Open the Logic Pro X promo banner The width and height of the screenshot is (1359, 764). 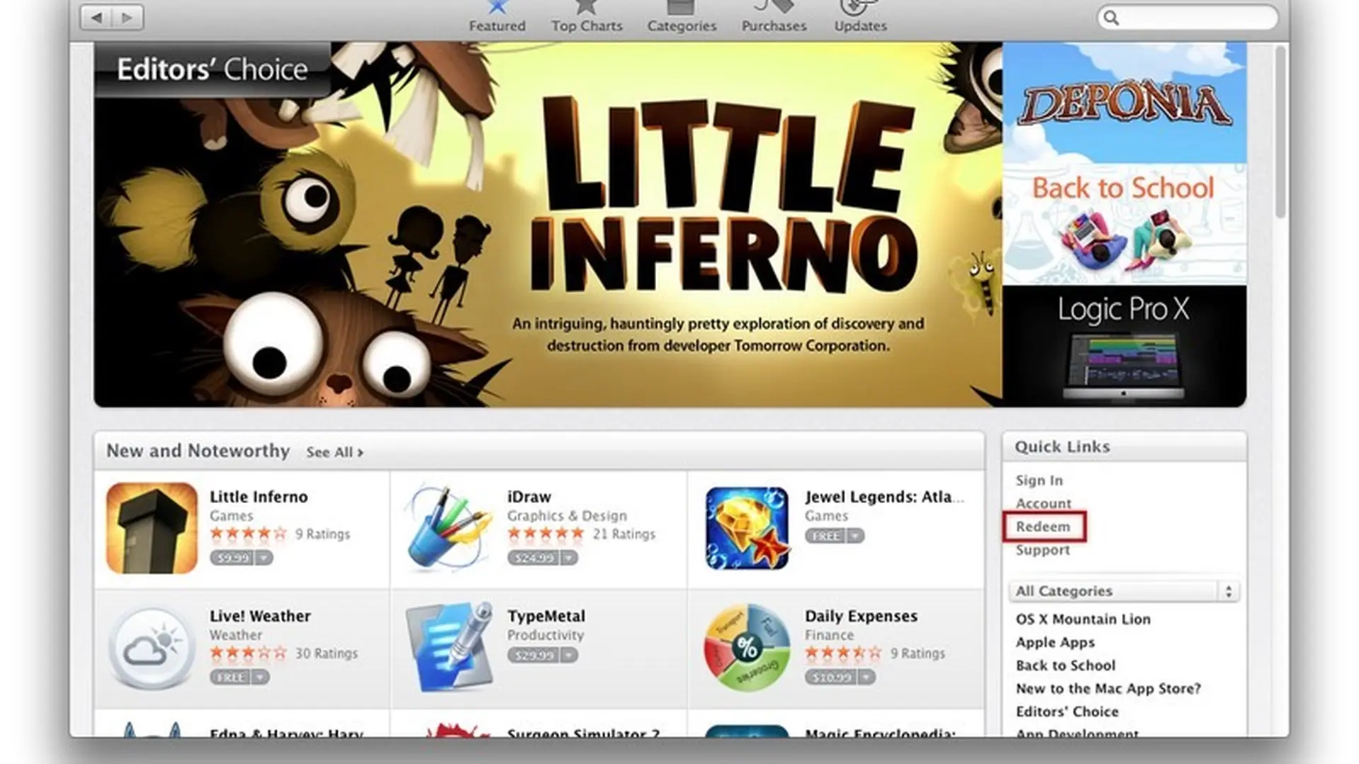1124,346
